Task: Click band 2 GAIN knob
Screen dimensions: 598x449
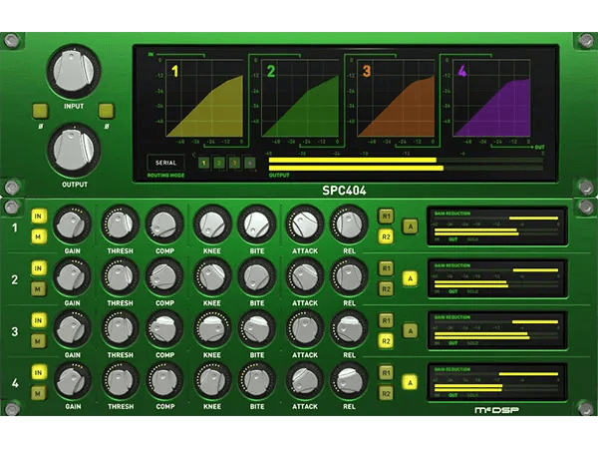Action: click(72, 277)
